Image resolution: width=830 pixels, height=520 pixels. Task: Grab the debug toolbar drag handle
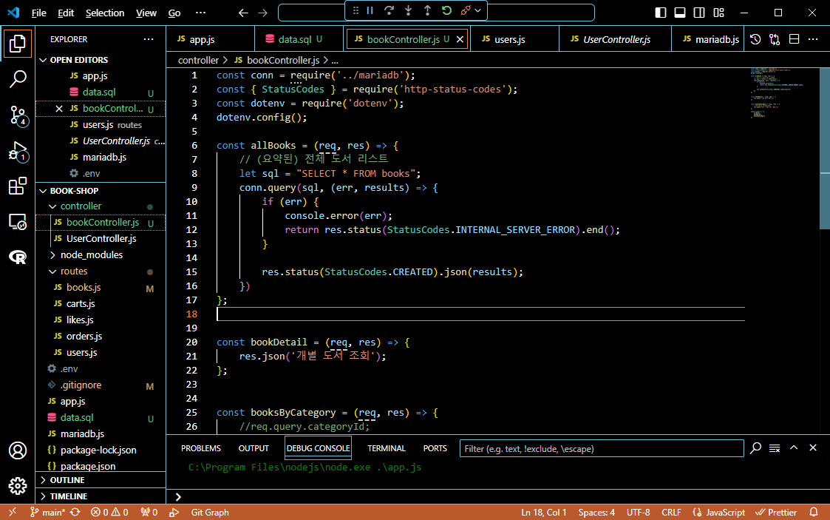click(356, 10)
